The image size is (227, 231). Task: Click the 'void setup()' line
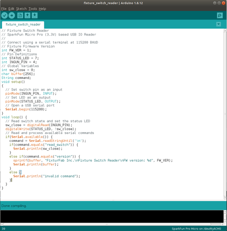coord(13,82)
